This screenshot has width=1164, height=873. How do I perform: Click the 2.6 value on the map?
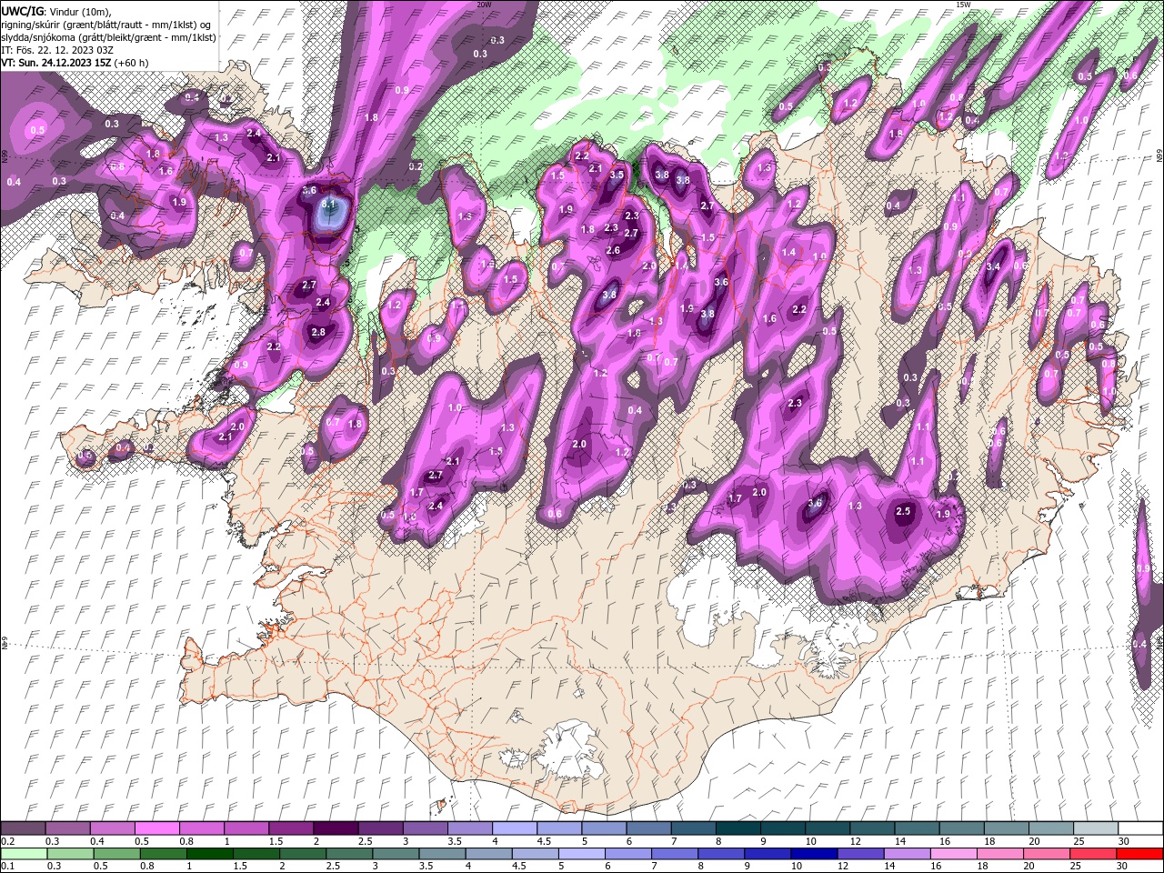click(x=613, y=250)
